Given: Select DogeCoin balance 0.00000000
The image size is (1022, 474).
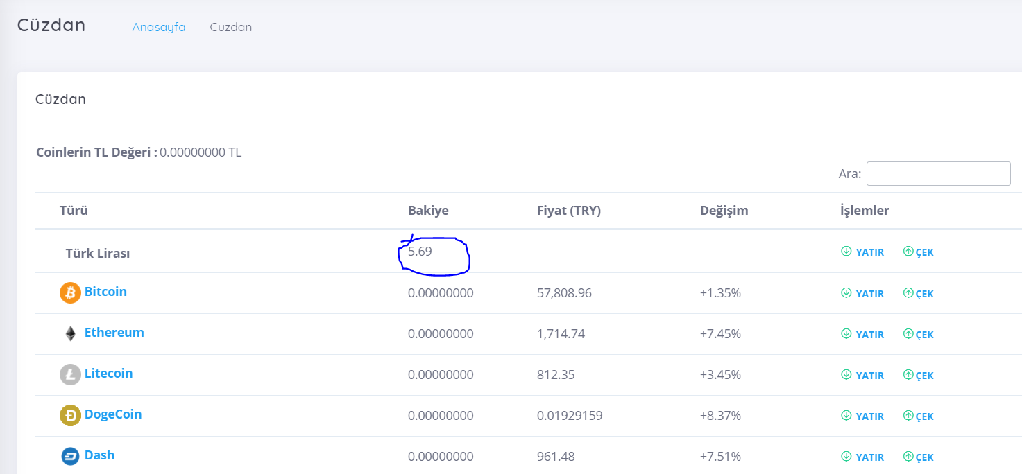Looking at the screenshot, I should 441,416.
